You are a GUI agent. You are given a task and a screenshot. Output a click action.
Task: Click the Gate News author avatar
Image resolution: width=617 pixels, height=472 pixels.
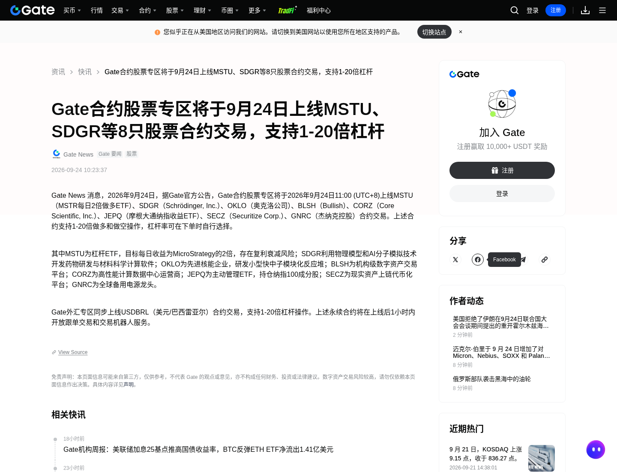[57, 154]
